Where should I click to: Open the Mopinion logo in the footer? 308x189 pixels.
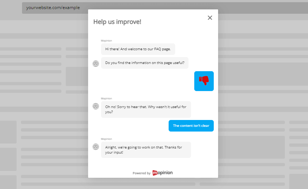[x=162, y=173]
